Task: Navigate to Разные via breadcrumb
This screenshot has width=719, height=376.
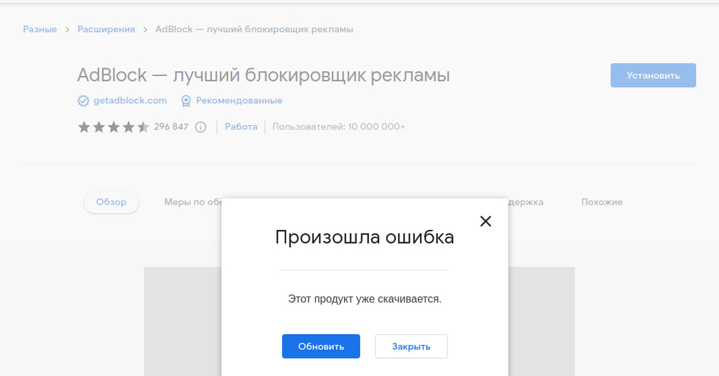Action: pyautogui.click(x=40, y=28)
